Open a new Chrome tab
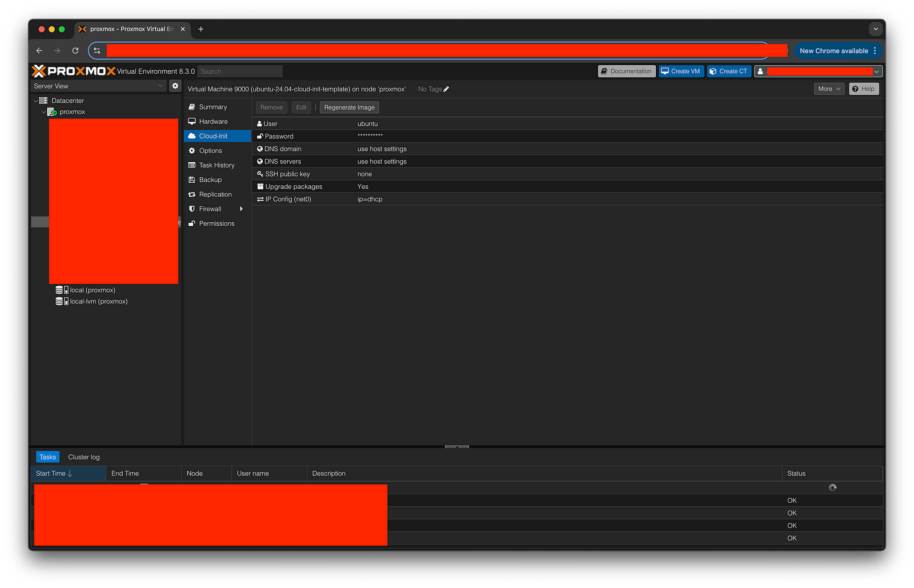 (x=201, y=29)
